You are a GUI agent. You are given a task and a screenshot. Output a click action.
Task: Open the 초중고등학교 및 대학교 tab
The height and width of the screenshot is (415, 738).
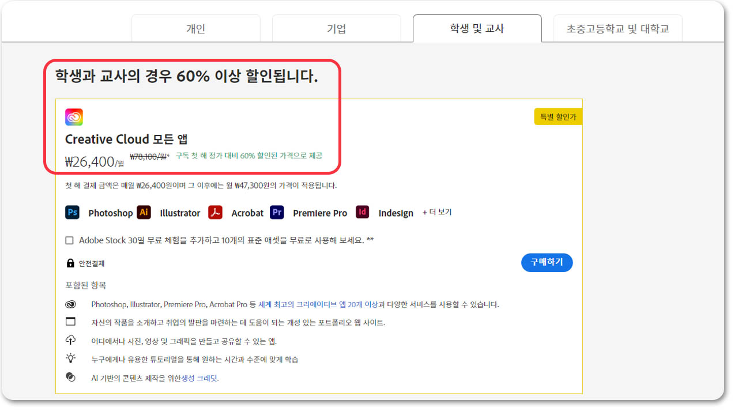618,29
